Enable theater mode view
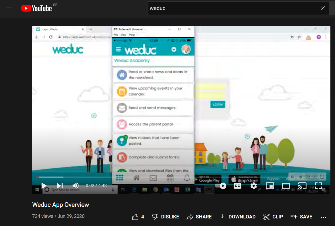 point(286,186)
